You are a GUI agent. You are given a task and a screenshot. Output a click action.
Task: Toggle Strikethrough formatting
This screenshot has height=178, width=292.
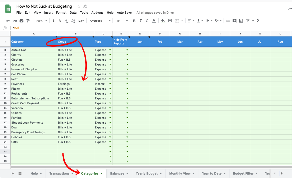147,21
